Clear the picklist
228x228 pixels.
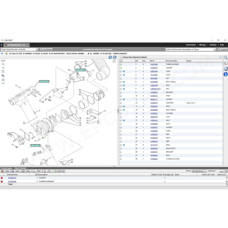[x=6, y=171]
